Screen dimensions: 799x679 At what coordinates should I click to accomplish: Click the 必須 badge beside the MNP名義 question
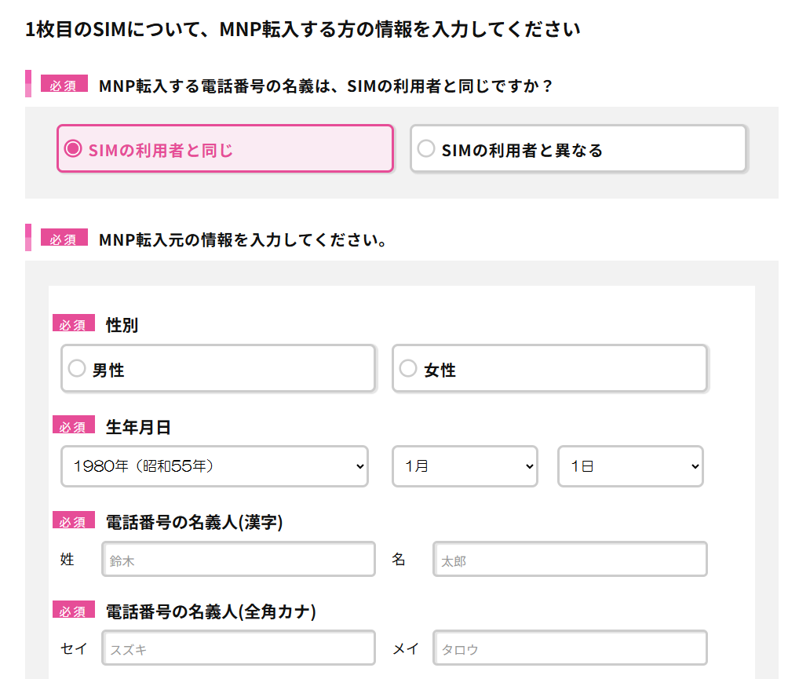pos(63,85)
